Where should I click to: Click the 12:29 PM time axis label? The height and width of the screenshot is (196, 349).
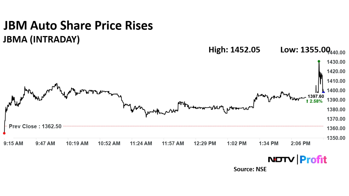[x=205, y=144]
